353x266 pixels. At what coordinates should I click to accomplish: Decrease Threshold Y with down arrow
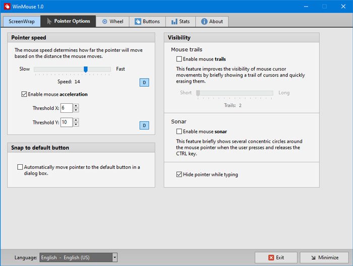pyautogui.click(x=76, y=124)
